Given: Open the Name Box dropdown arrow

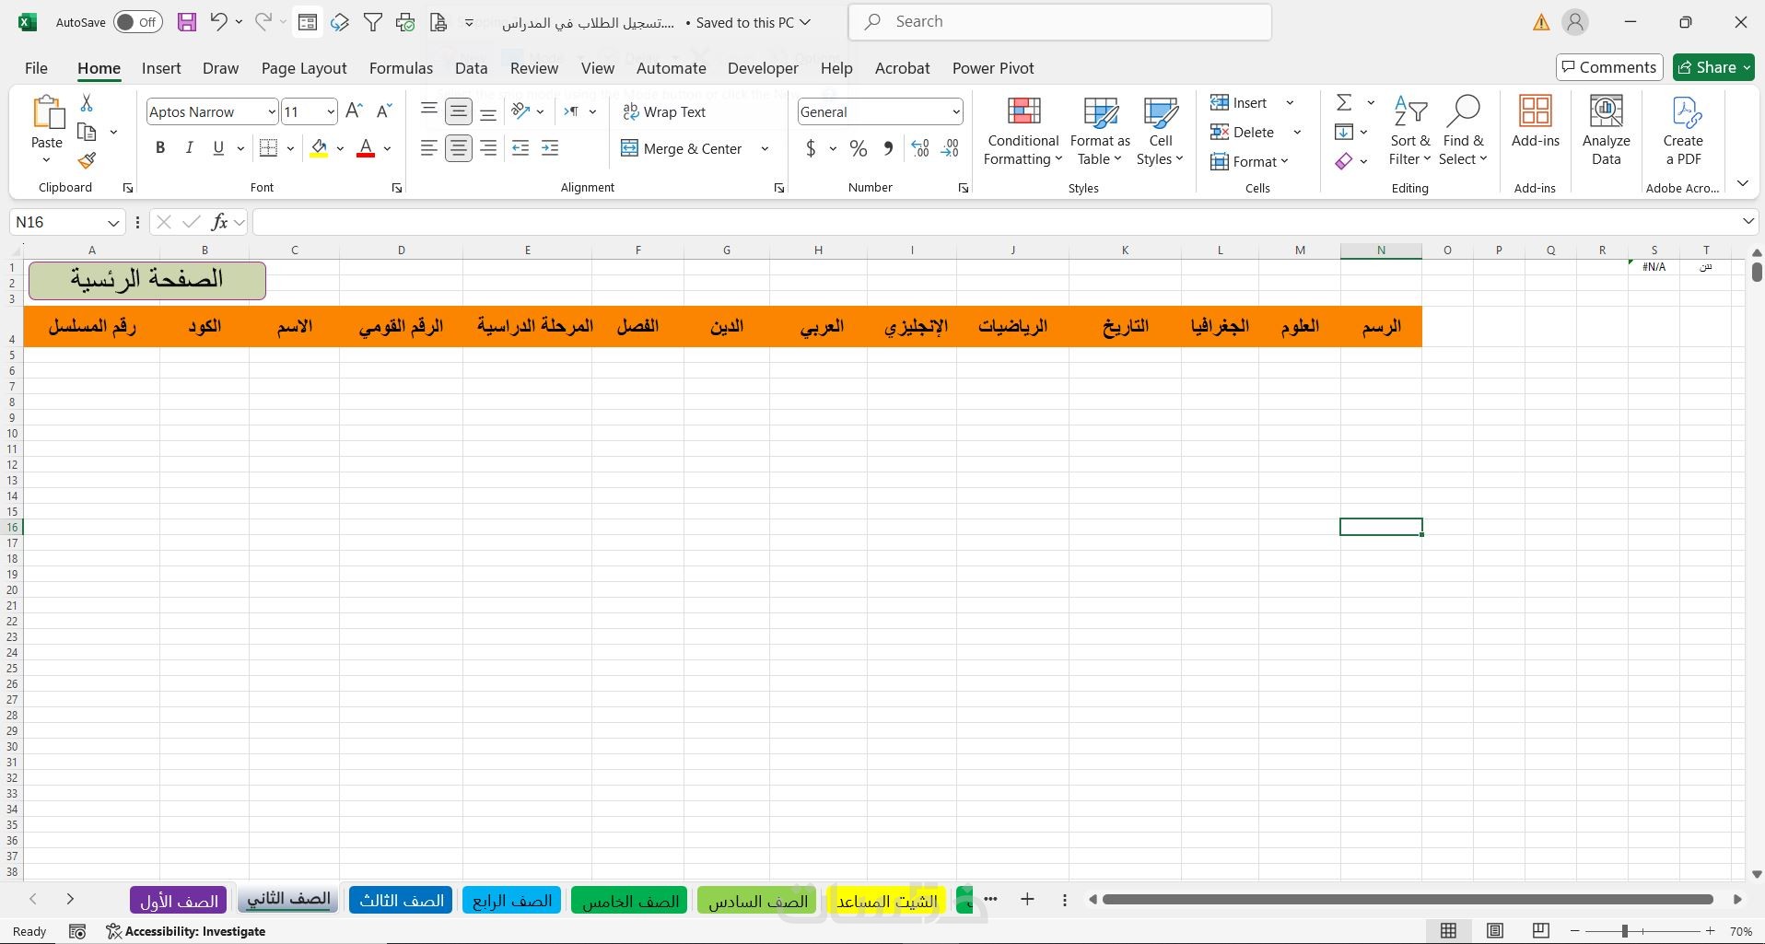Looking at the screenshot, I should (x=112, y=222).
